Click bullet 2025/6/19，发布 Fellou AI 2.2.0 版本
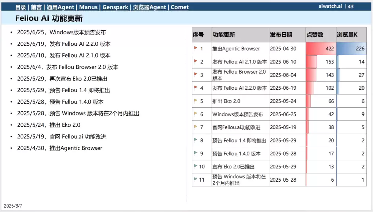 pyautogui.click(x=64, y=44)
